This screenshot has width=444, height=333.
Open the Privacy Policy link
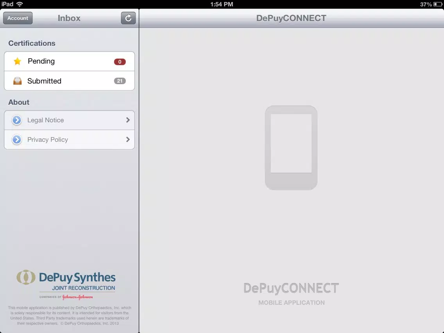pos(70,140)
